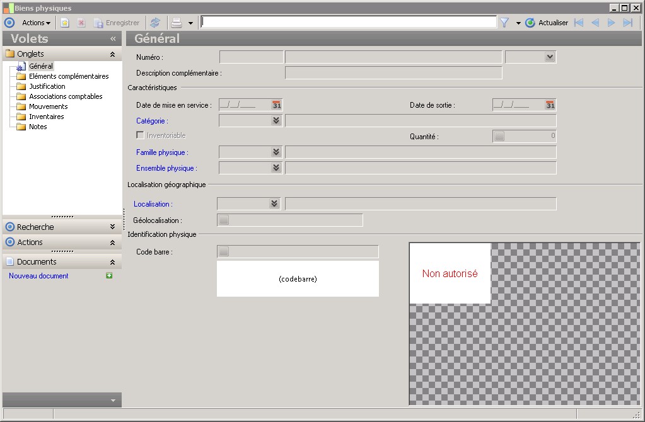Expand the Recherche section

(112, 227)
